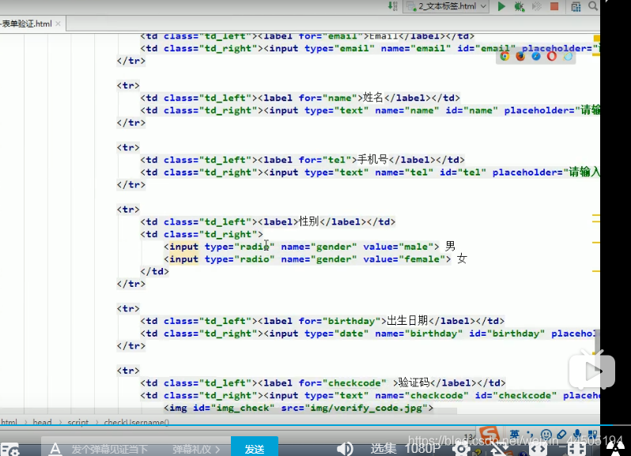Close the 表单验证.html tab
The width and height of the screenshot is (631, 456).
[x=59, y=24]
